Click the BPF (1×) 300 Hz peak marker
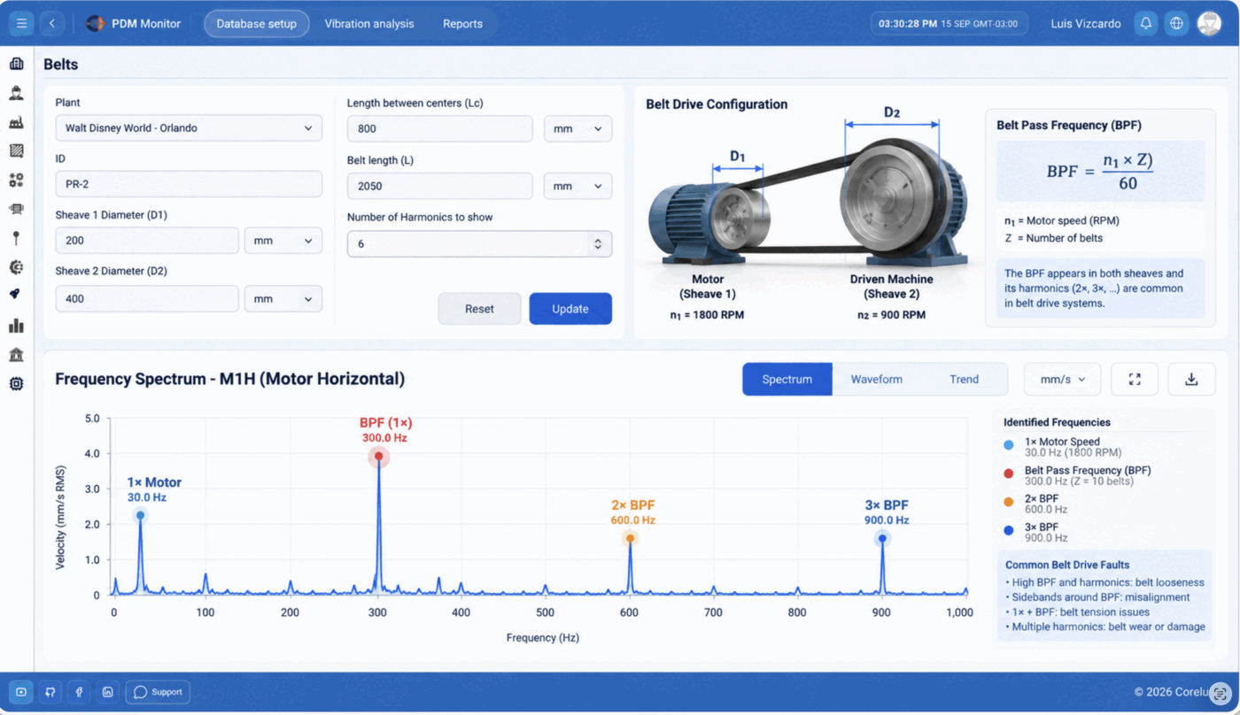The image size is (1240, 715). click(x=379, y=457)
